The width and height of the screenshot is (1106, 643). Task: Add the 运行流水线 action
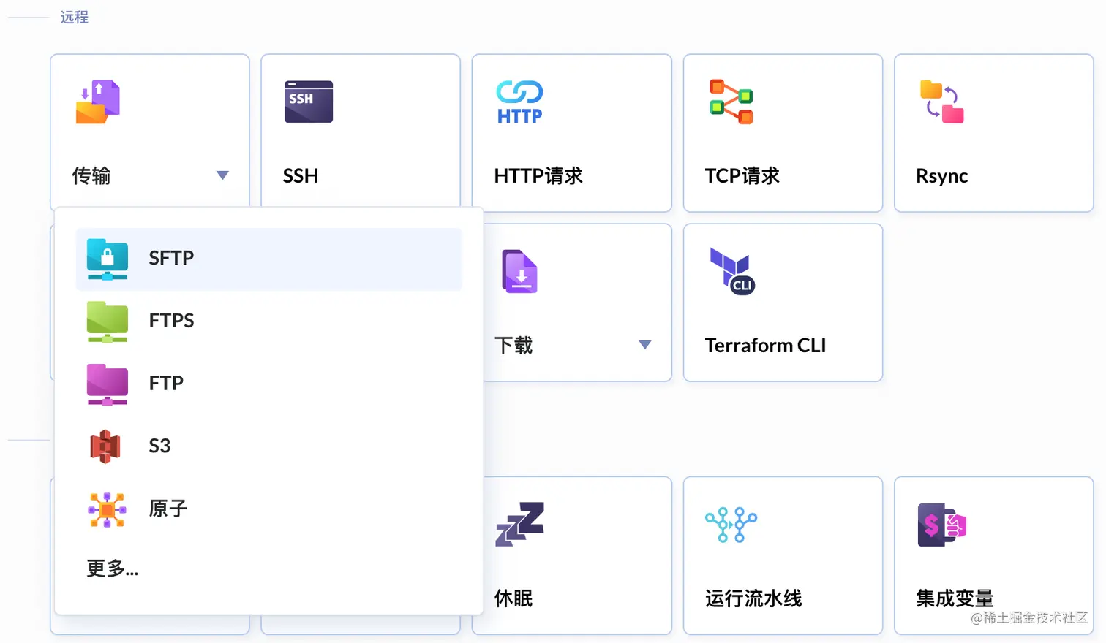(783, 555)
